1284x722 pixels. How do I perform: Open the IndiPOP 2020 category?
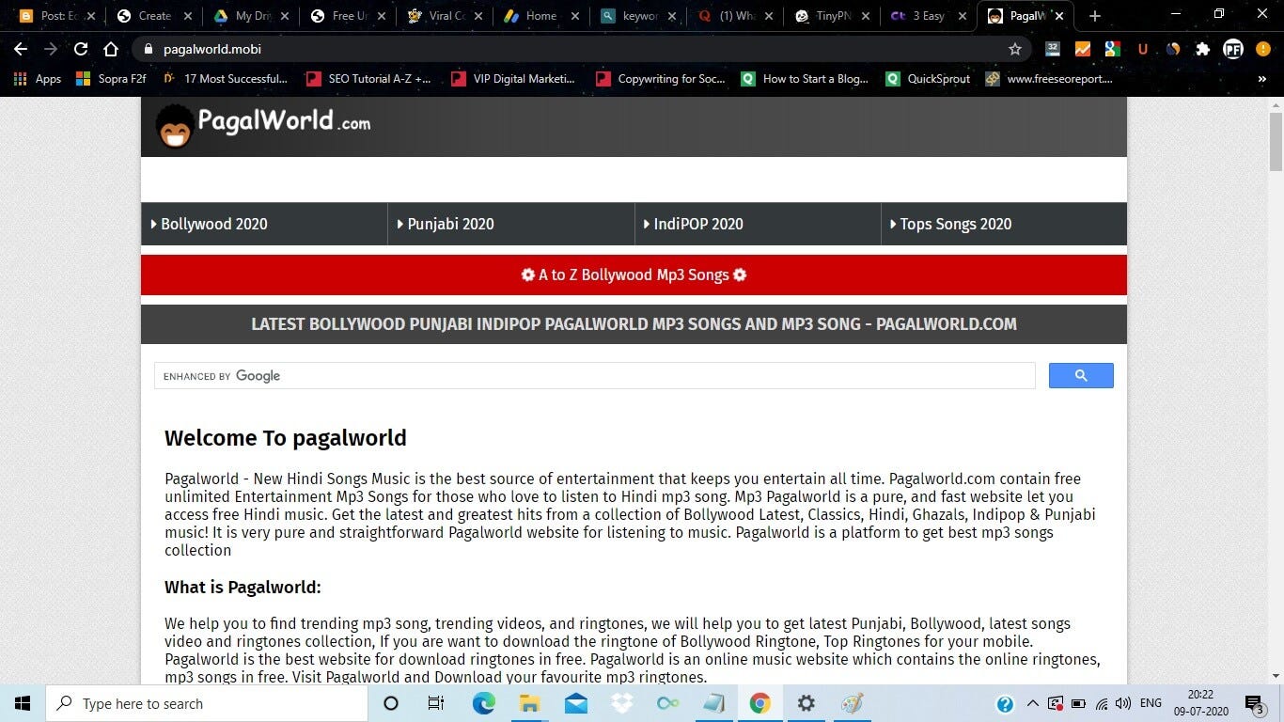[758, 224]
